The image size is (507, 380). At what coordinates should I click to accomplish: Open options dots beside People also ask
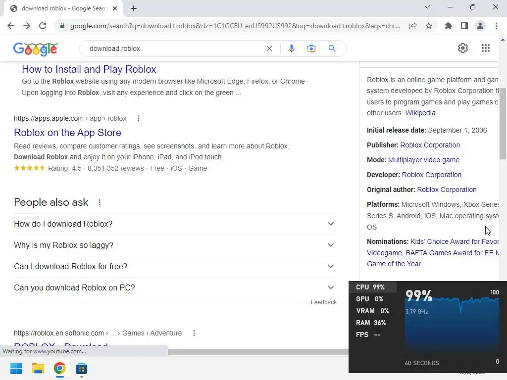click(100, 202)
